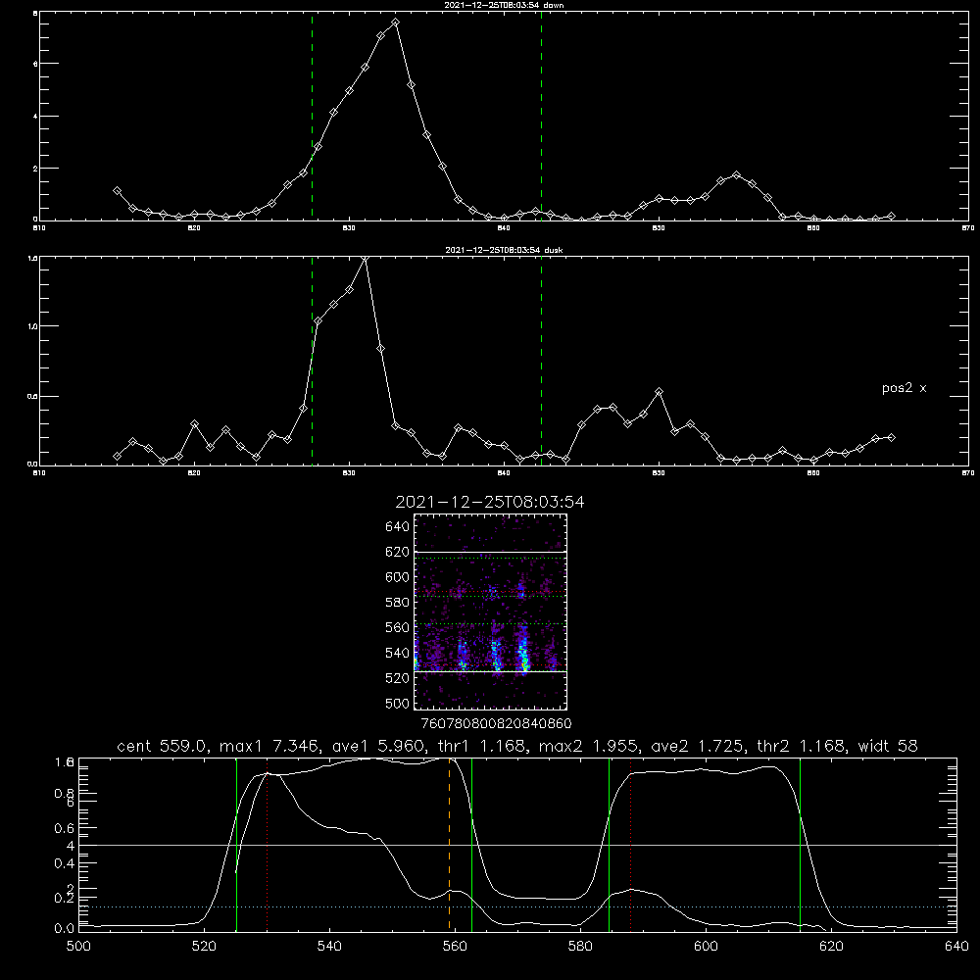
Task: Click the "520" label on spectral image y-axis
Action: pos(398,678)
